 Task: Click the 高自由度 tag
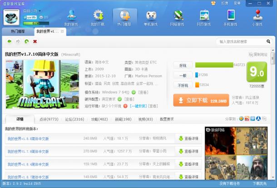click(127, 83)
